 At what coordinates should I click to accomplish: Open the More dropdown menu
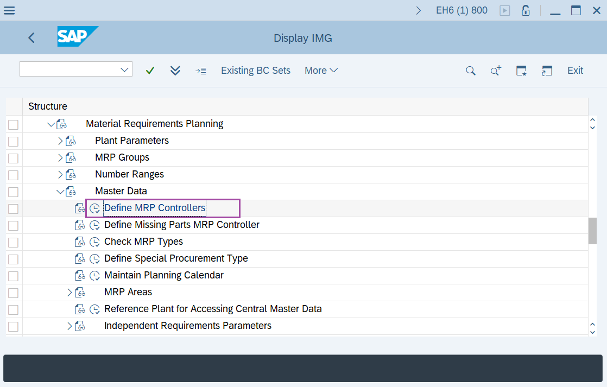coord(321,70)
